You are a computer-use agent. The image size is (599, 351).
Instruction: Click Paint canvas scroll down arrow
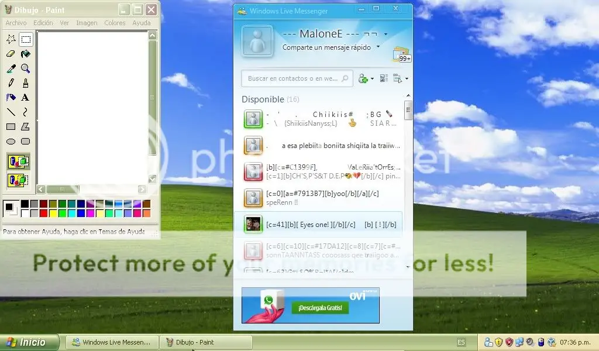(x=152, y=178)
